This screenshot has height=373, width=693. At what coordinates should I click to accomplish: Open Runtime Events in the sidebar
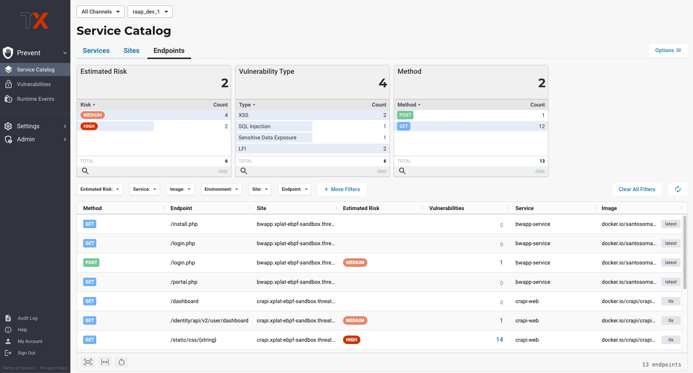click(35, 99)
